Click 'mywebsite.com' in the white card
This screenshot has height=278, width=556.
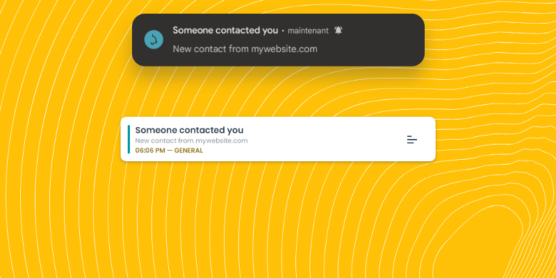click(x=222, y=141)
